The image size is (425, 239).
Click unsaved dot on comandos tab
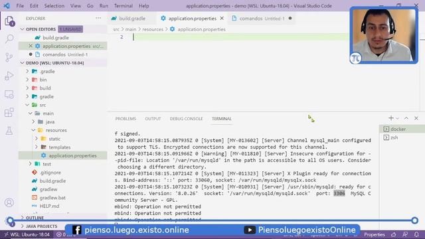pos(290,18)
